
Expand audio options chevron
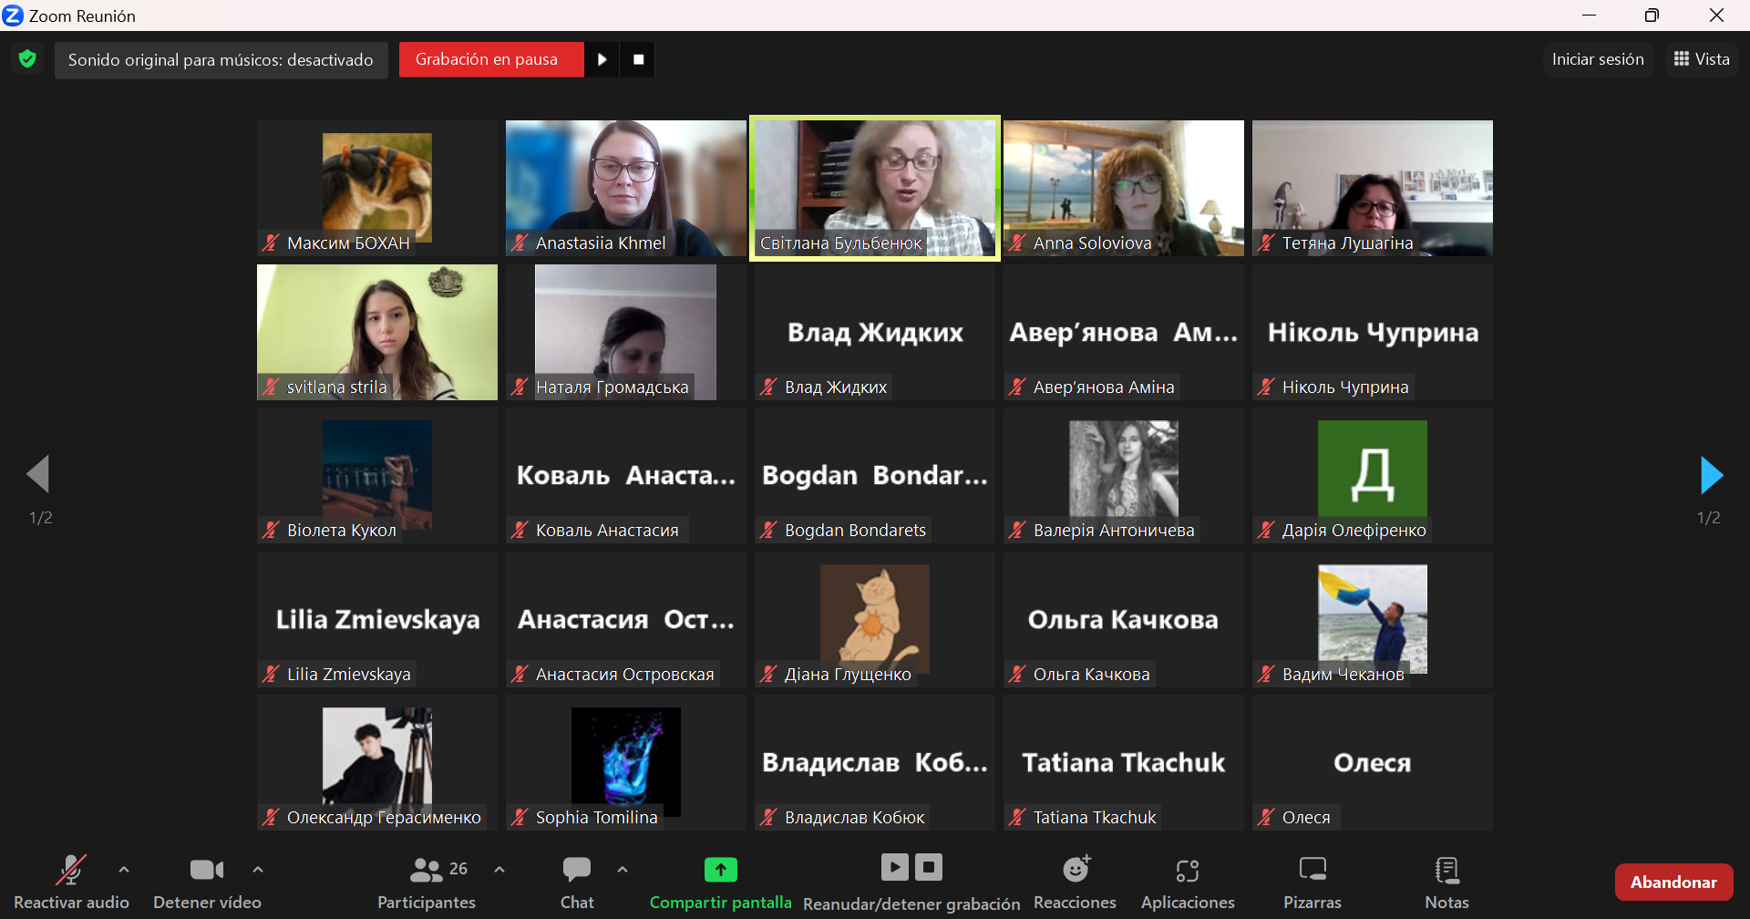pos(124,870)
